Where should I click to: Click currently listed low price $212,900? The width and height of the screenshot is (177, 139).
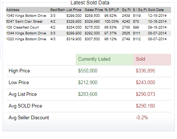(x=88, y=83)
